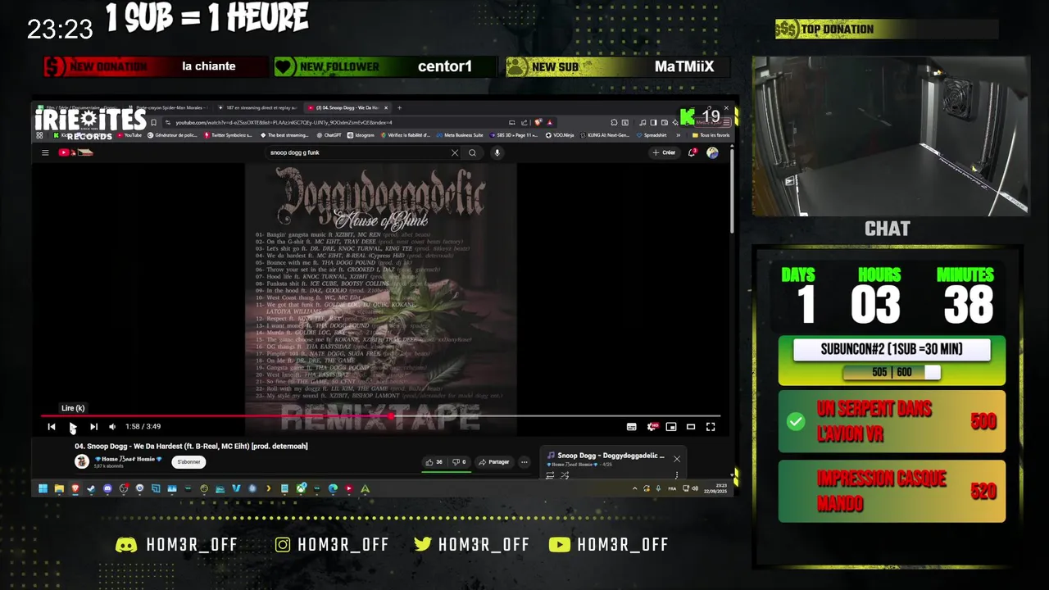Click the video title We Da Hardest
Viewport: 1049px width, 590px height.
[x=191, y=447]
